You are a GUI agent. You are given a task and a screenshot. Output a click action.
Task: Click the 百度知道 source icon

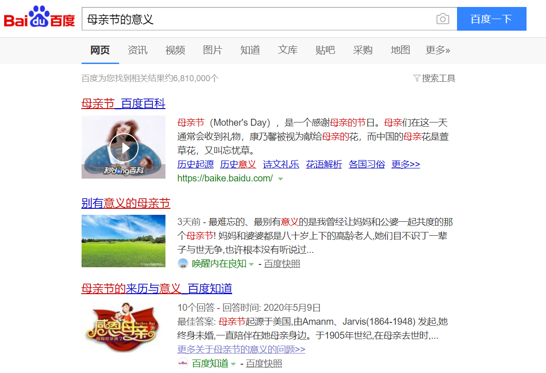tap(183, 363)
